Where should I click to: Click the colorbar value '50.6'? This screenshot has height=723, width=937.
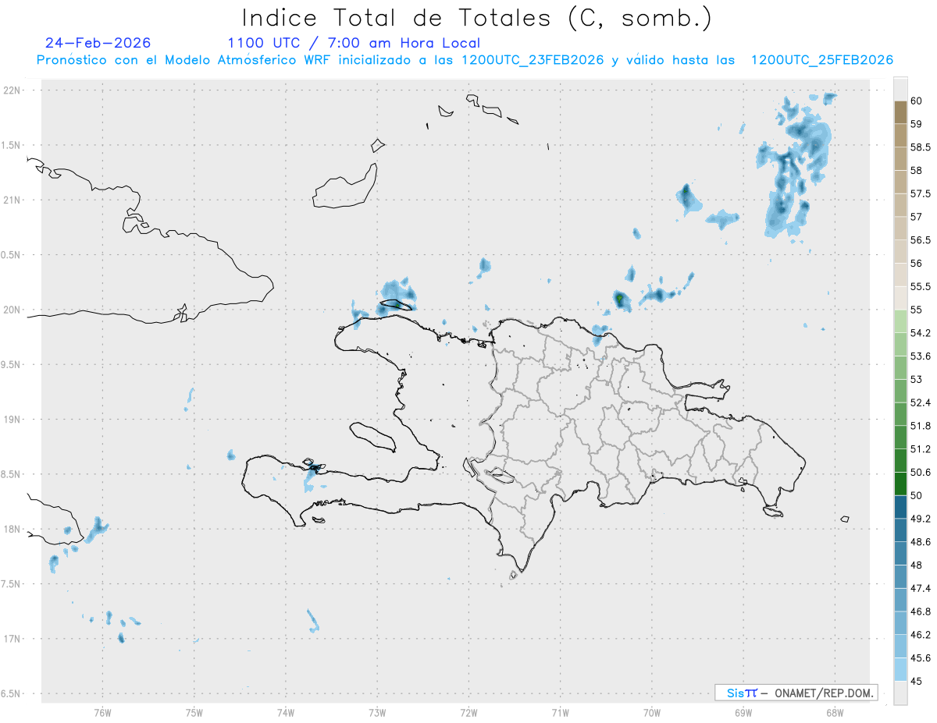pyautogui.click(x=920, y=473)
